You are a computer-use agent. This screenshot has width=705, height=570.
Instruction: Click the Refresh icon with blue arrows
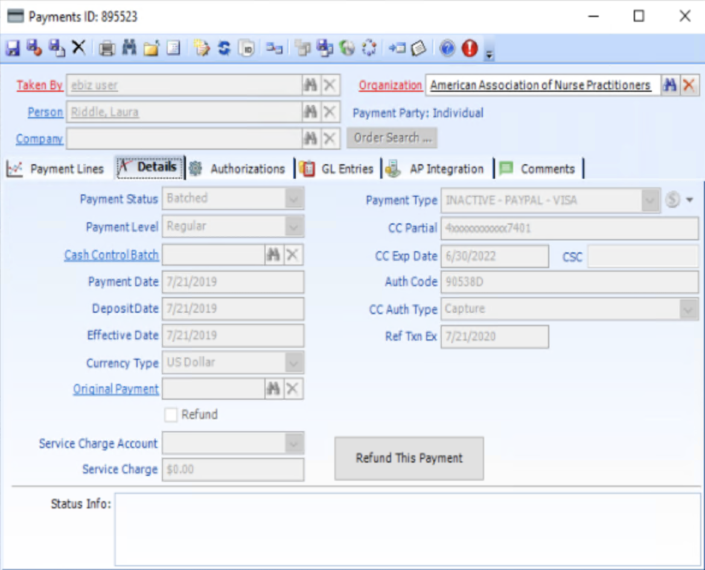(x=224, y=48)
